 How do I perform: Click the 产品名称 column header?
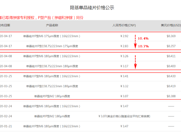52,25
